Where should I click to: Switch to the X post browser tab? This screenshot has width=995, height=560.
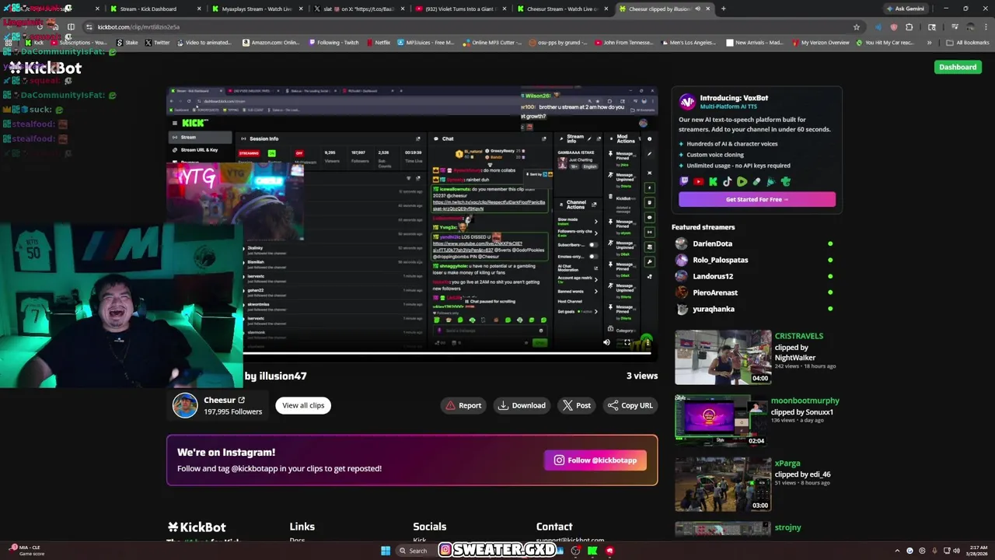tap(358, 9)
